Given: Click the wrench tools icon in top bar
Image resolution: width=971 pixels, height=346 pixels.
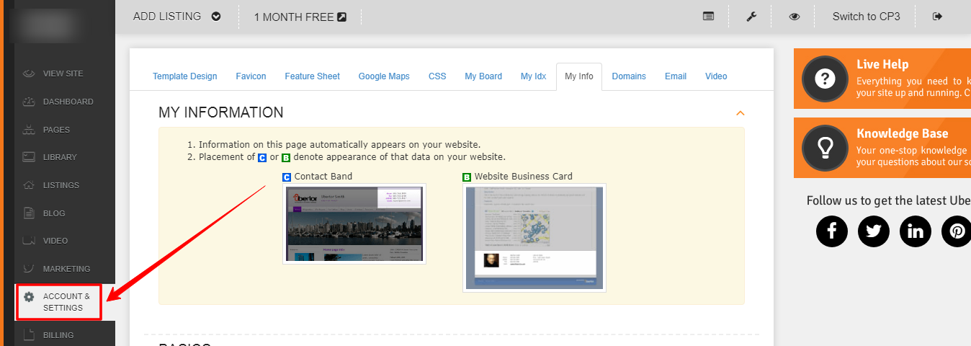Looking at the screenshot, I should 751,17.
